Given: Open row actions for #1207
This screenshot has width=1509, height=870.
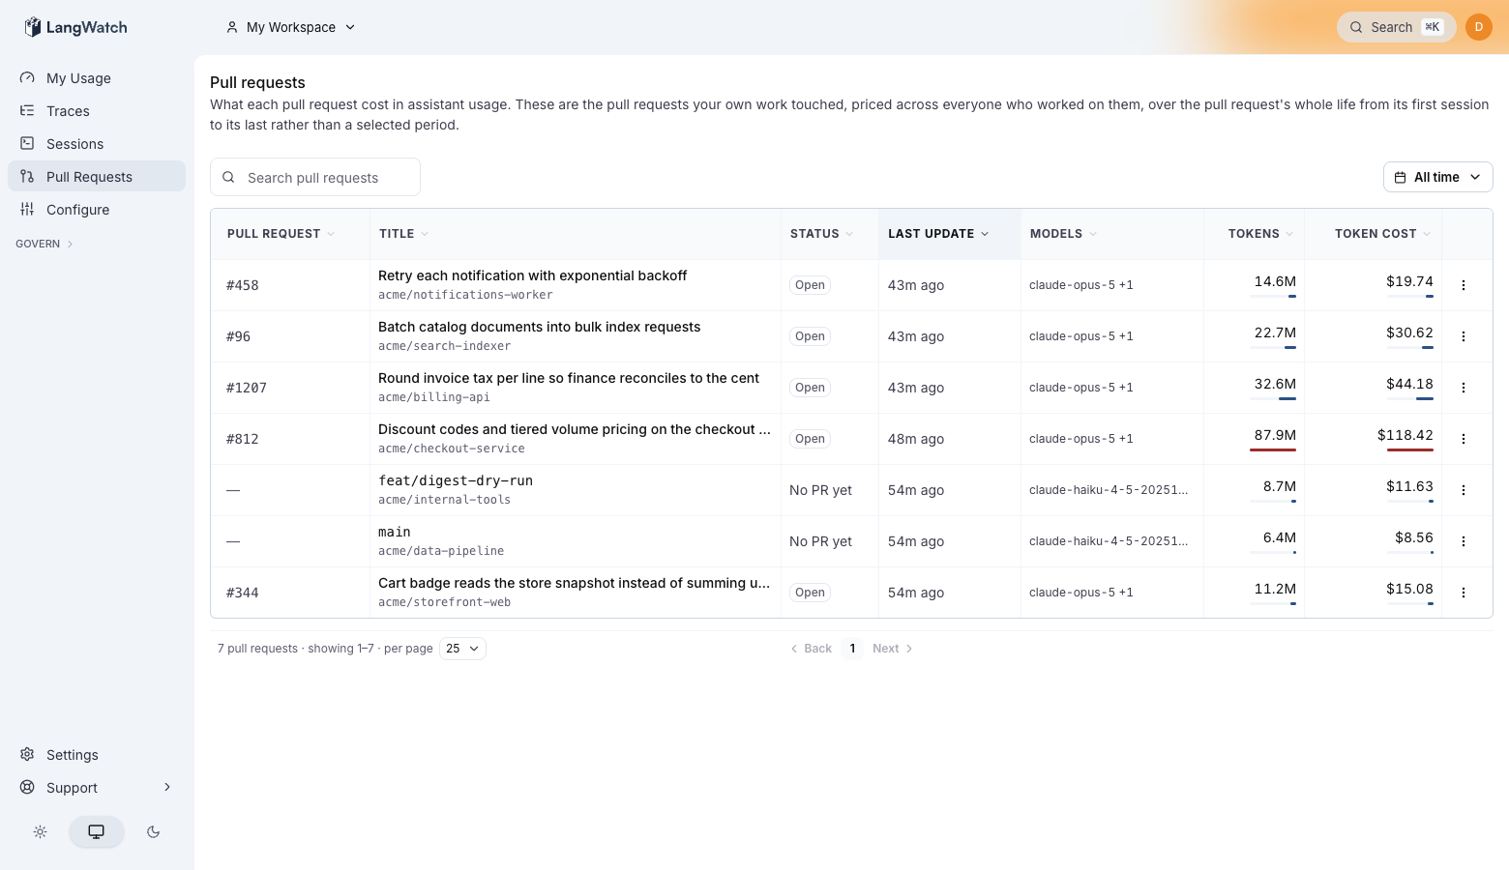Looking at the screenshot, I should [x=1464, y=388].
